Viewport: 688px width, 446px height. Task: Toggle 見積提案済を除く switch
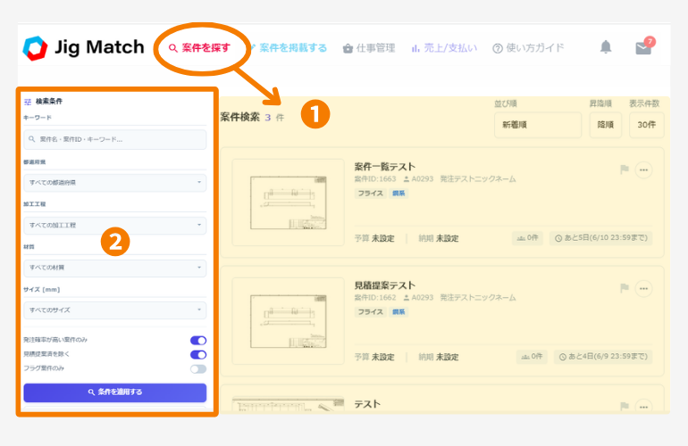click(198, 354)
